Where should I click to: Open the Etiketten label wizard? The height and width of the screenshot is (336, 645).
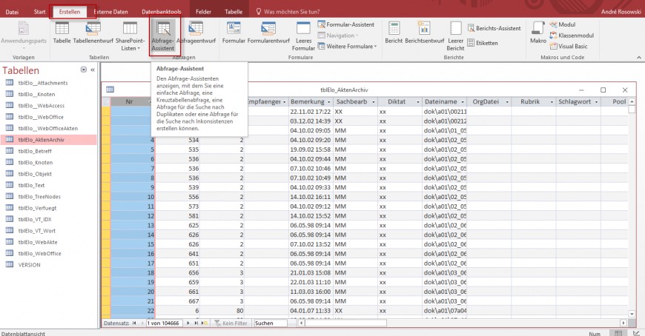click(x=483, y=43)
